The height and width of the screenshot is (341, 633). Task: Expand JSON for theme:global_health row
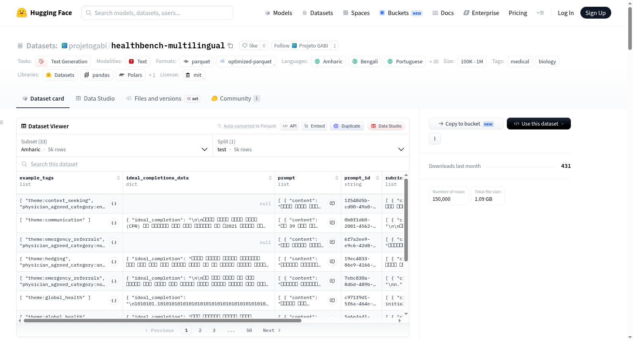tap(114, 301)
